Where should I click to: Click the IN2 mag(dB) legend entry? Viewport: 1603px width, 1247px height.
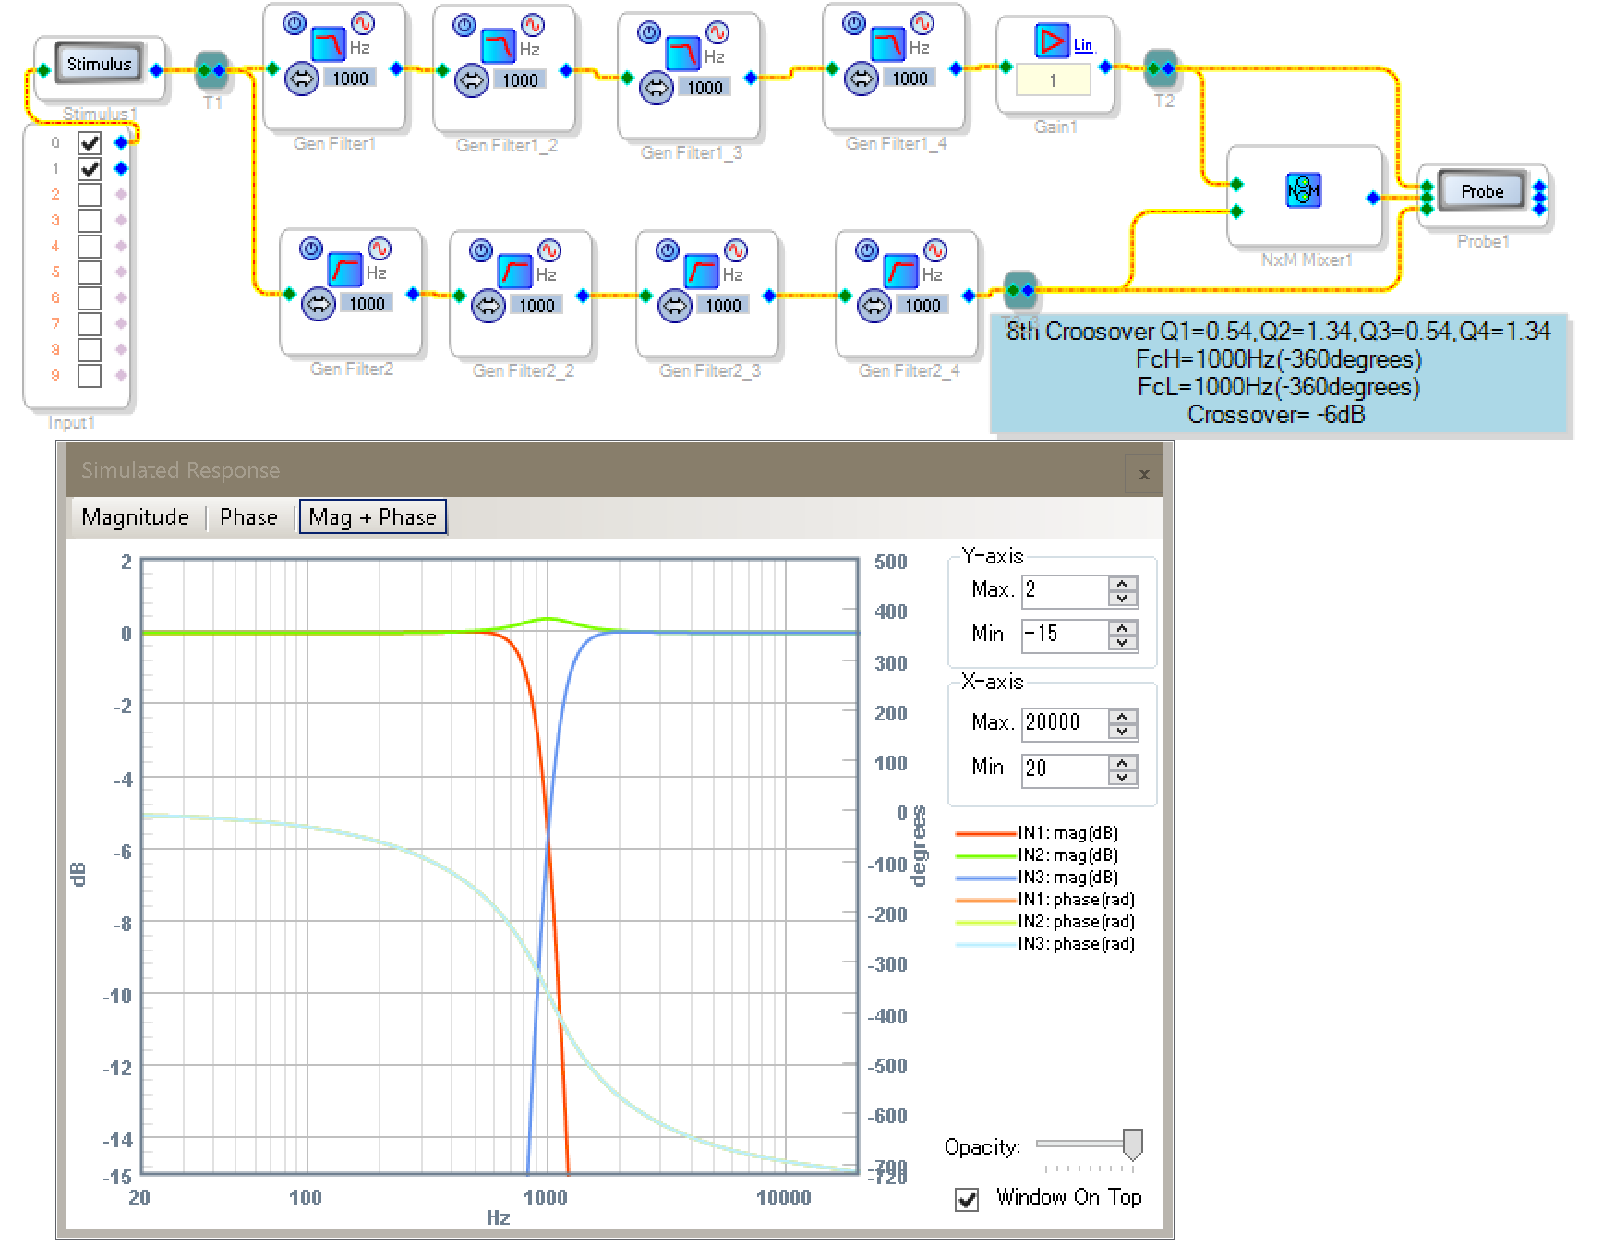pos(1037,855)
